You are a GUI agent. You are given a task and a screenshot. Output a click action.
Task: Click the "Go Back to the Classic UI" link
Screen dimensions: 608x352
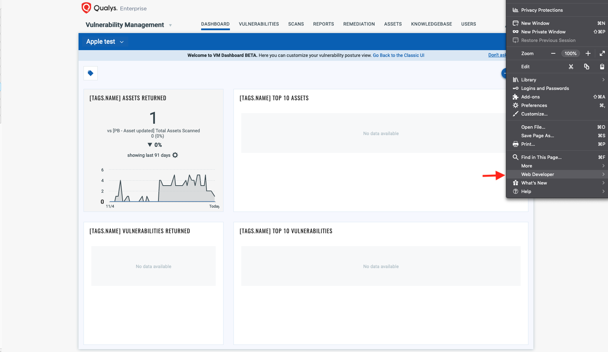click(398, 55)
